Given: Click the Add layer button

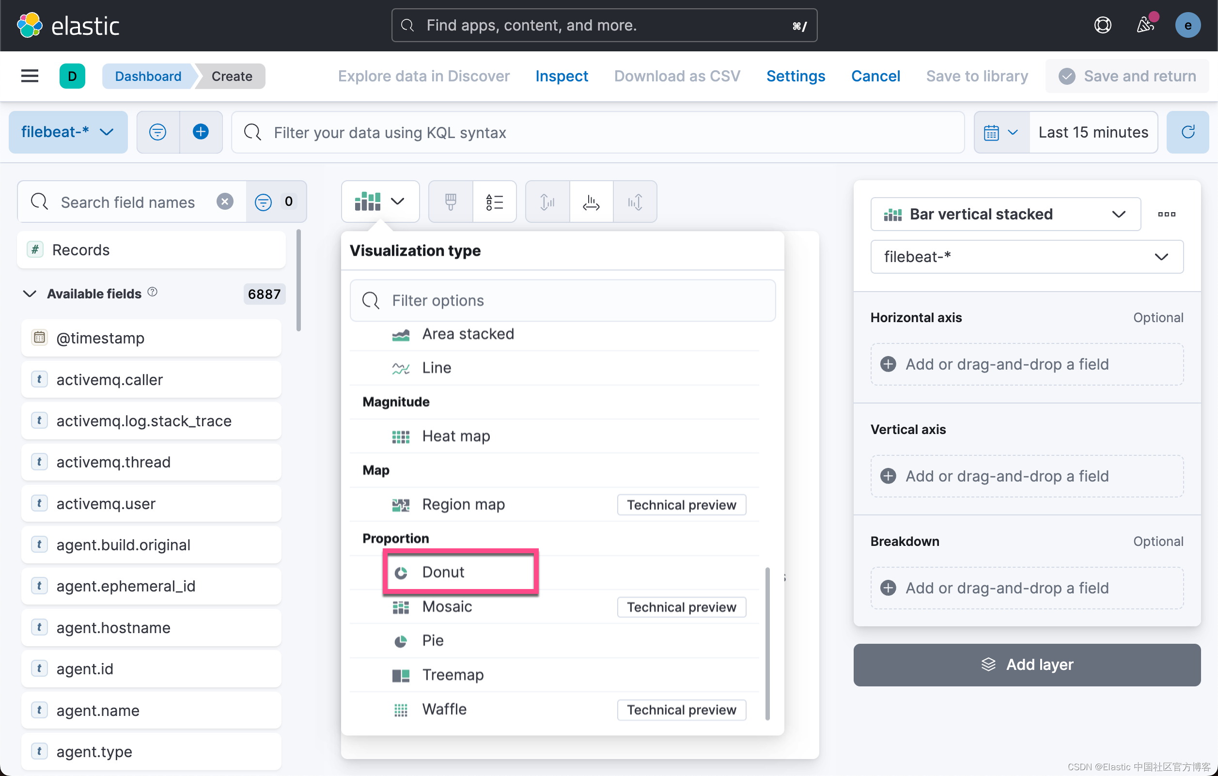Looking at the screenshot, I should click(x=1026, y=665).
